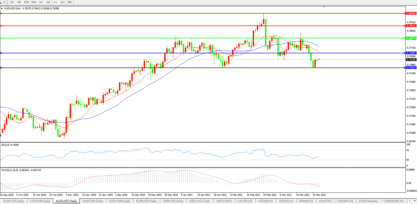Expand the AUDUSD,Daily chart title triangle

2,8
